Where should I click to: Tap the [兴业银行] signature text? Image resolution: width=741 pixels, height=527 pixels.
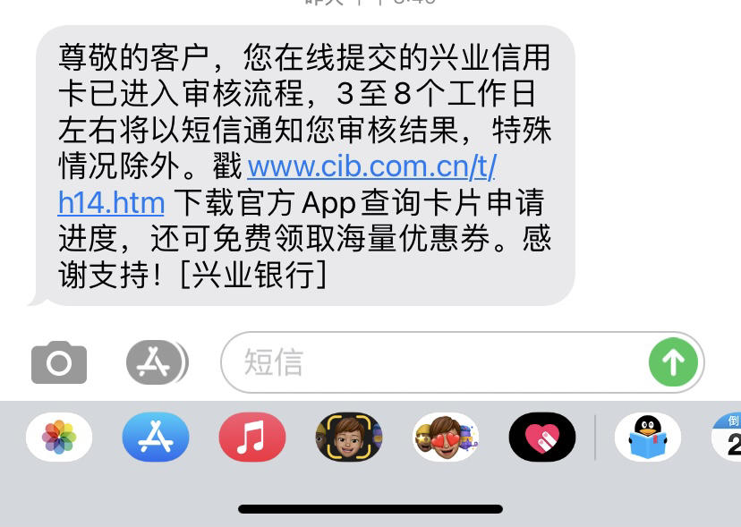click(x=254, y=275)
